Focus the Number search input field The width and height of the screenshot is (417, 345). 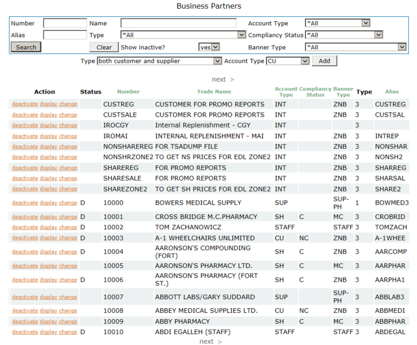[x=65, y=23]
